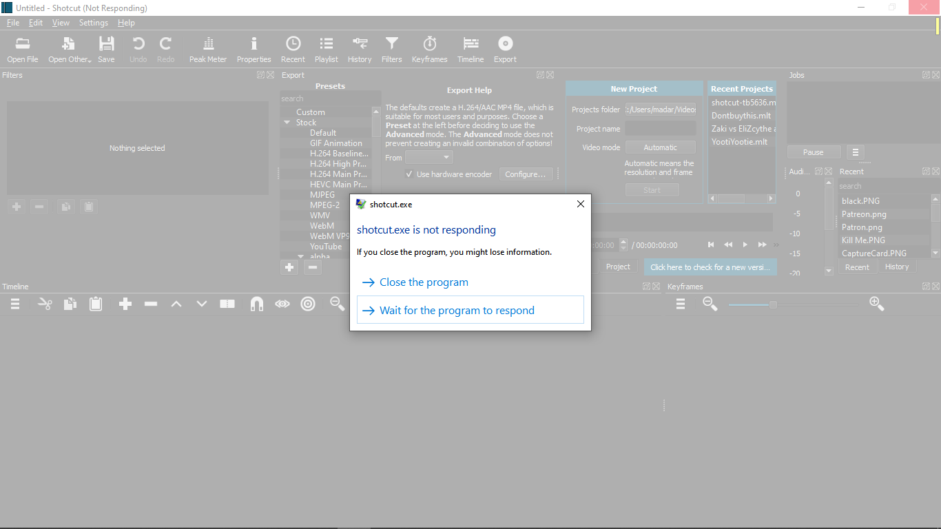Switch Video mode away from Automatic

[660, 147]
